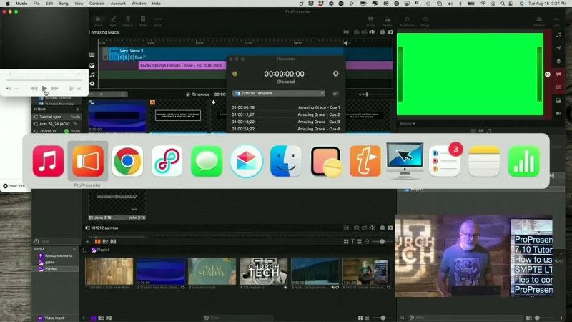Select the envelope mail app in switcher
The height and width of the screenshot is (322, 572).
pyautogui.click(x=246, y=161)
